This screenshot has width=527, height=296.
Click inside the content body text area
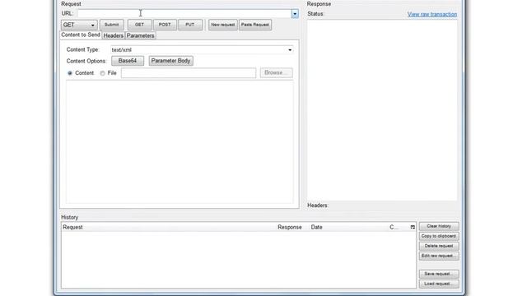tap(180, 142)
